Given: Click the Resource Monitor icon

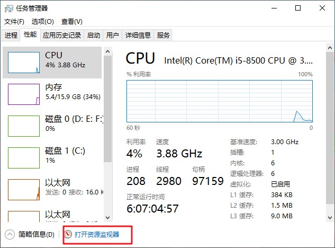Looking at the screenshot, I should point(68,234).
